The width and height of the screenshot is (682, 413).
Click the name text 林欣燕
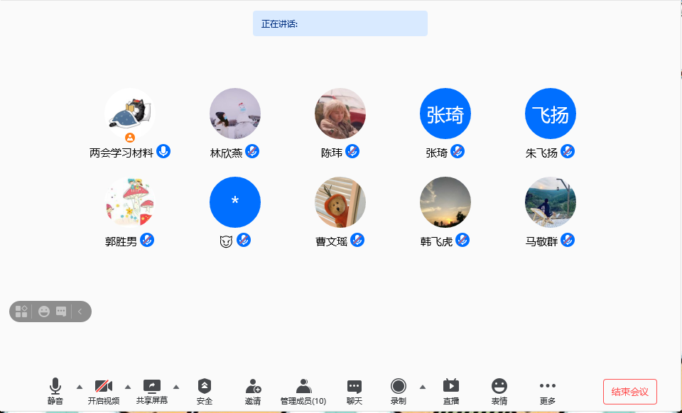226,153
